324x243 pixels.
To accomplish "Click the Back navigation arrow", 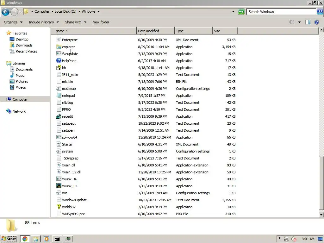I will click(6, 12).
